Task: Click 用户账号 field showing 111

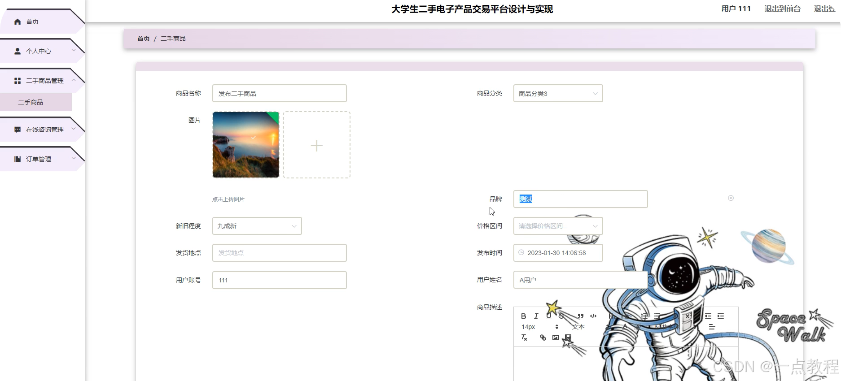Action: [279, 280]
